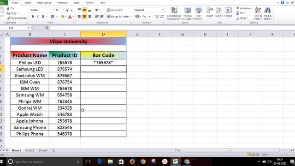The image size is (295, 166).
Task: Apply the Fill Color bucket
Action: pos(63,17)
